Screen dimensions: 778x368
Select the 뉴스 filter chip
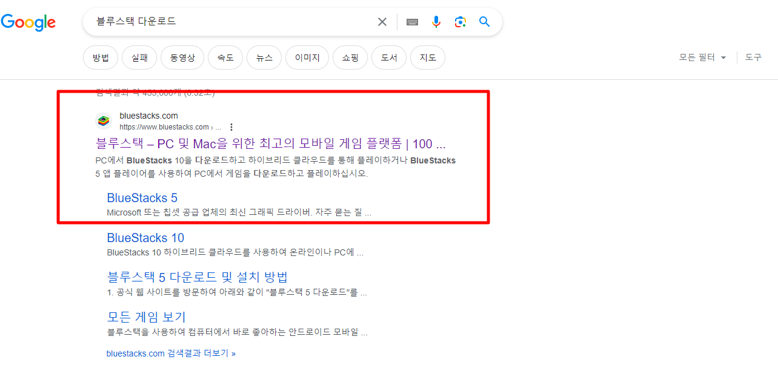(x=264, y=58)
